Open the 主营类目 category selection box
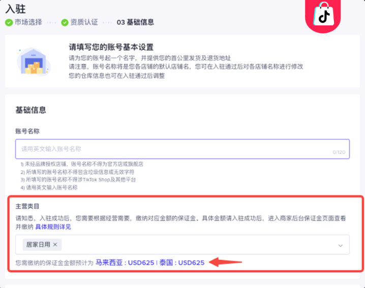Screen dimensions: 365x288 [182, 244]
